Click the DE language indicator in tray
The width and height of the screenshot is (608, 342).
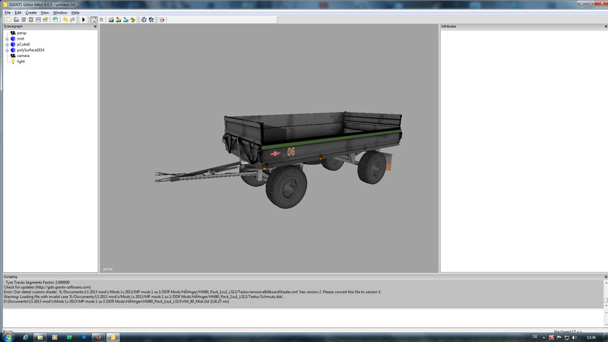coord(535,337)
